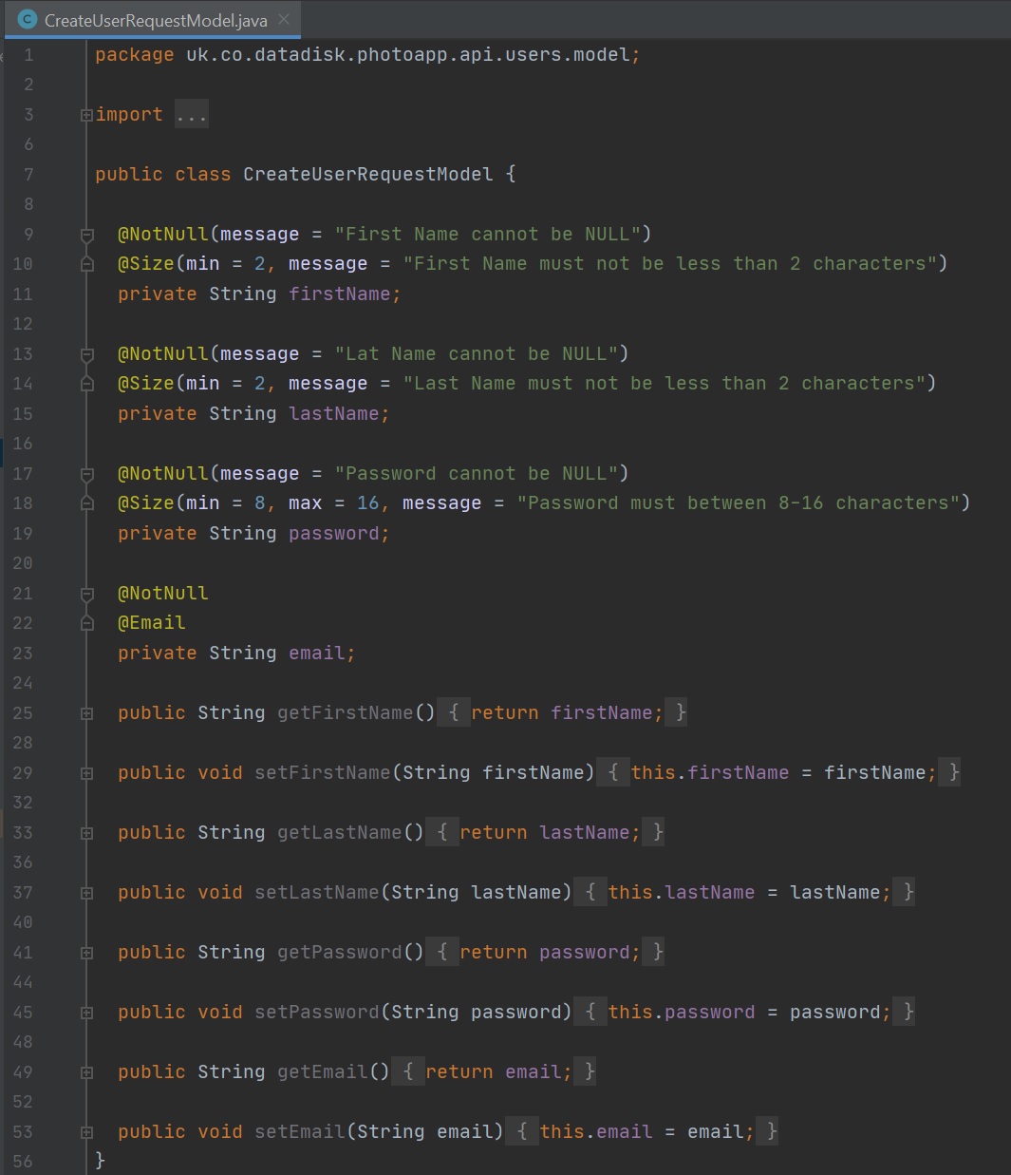The image size is (1011, 1175).
Task: Place cursor on CreateUserRequestModel class name
Action: (x=367, y=175)
